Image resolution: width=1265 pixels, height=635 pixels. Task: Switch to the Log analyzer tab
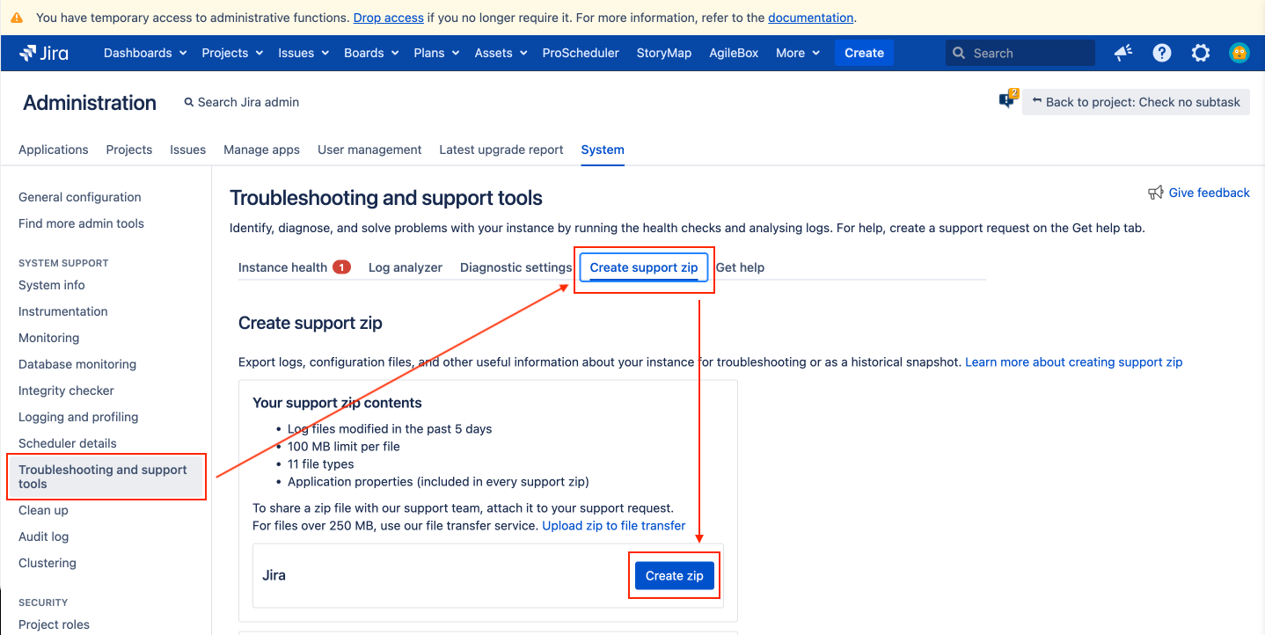405,267
